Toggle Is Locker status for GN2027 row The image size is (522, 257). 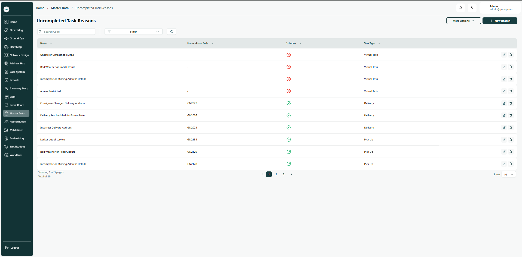coord(289,103)
